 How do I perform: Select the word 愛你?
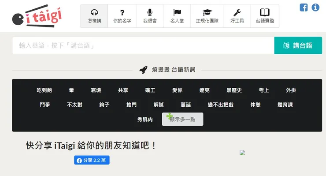(178, 90)
